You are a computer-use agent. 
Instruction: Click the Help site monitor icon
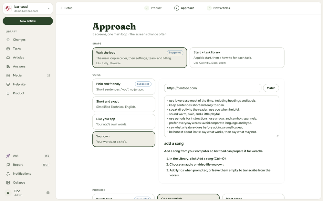coord(8,84)
